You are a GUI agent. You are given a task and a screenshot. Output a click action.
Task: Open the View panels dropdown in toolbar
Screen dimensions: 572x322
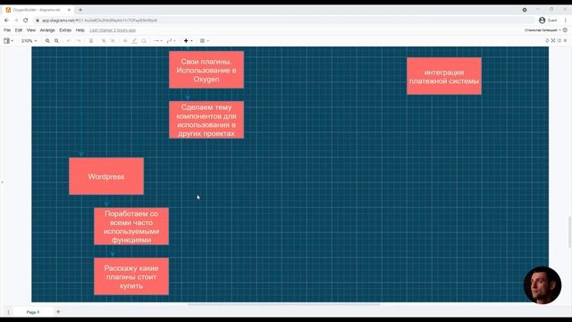8,41
